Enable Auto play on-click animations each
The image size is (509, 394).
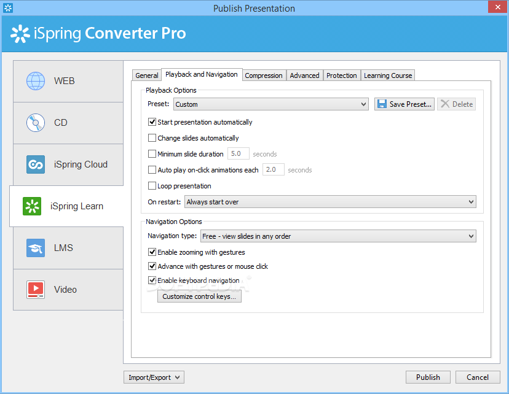(152, 170)
